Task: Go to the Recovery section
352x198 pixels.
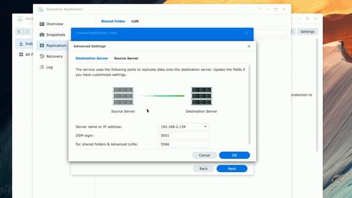Action: pos(51,56)
